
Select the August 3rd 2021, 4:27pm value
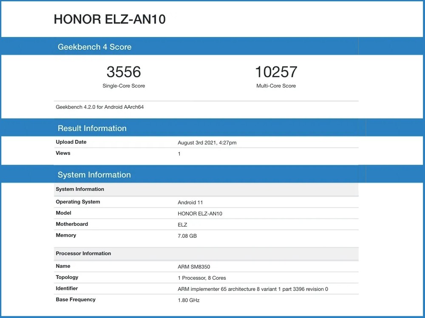click(x=207, y=142)
